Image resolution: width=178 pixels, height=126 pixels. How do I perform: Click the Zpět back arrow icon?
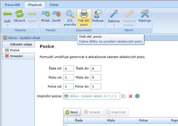pyautogui.click(x=7, y=13)
